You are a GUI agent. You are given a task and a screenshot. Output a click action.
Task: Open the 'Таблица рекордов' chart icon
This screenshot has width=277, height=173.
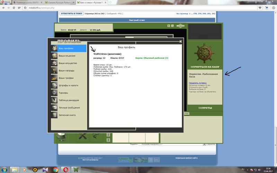tap(54, 100)
